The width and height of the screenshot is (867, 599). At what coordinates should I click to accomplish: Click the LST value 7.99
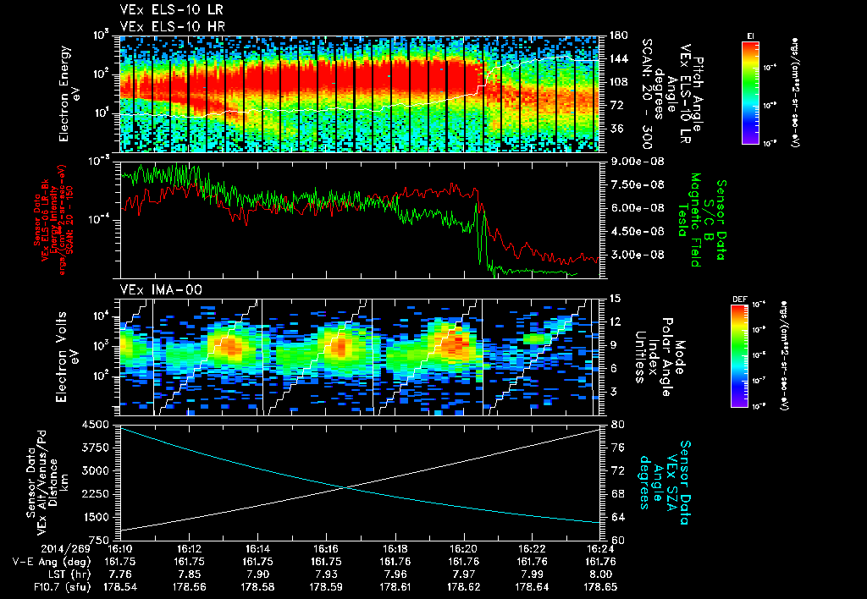click(532, 574)
